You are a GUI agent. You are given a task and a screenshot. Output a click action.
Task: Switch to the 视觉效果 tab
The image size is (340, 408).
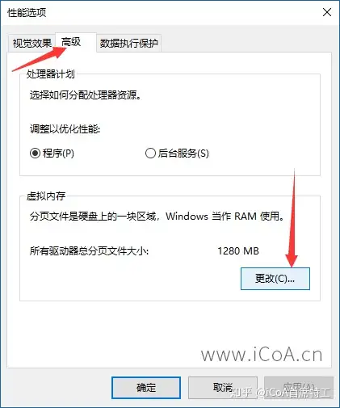click(31, 43)
